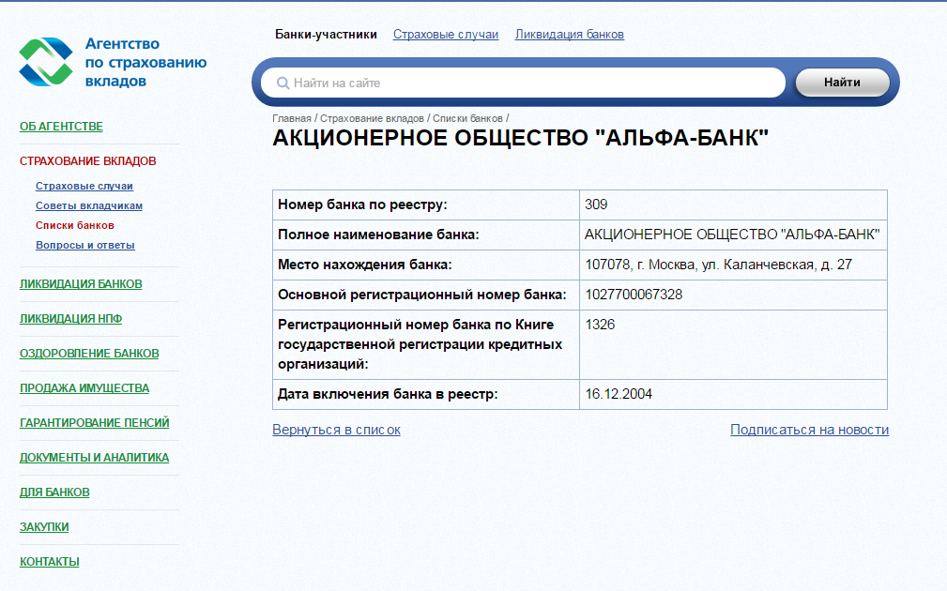
Task: Click label 'Полное наименование банка:'
Action: pos(378,235)
